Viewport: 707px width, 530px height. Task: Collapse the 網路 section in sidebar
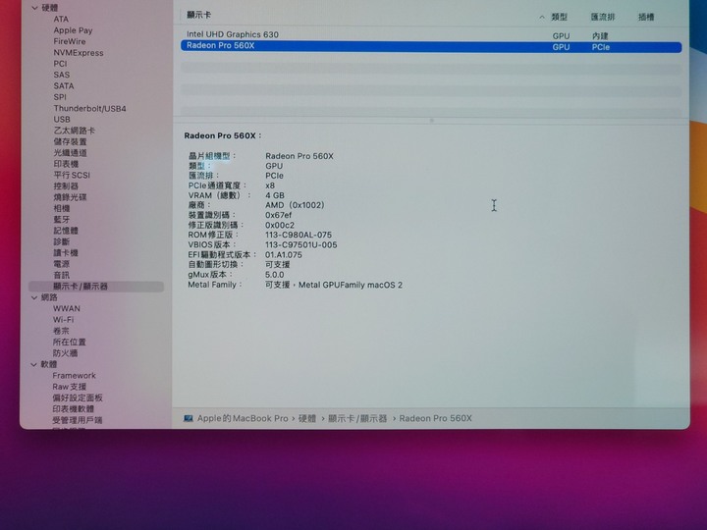coord(34,297)
